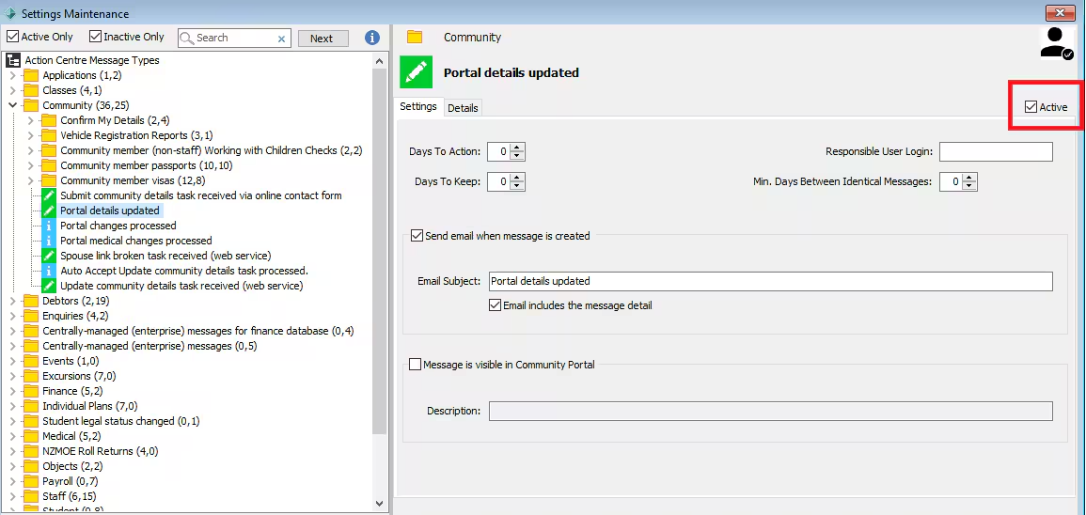The width and height of the screenshot is (1086, 515).
Task: Click the green pencil icon beside the heading
Action: pos(417,72)
